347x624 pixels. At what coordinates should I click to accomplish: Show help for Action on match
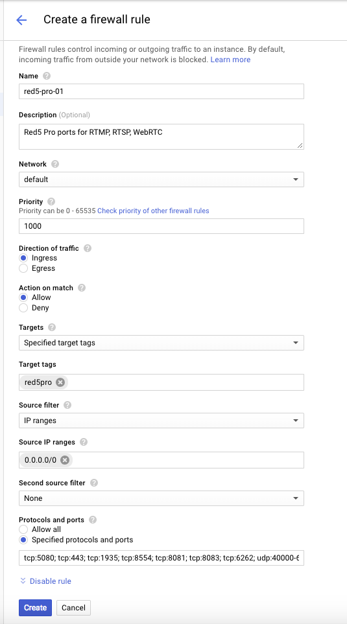[82, 287]
